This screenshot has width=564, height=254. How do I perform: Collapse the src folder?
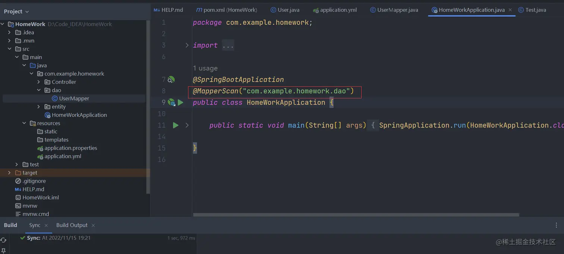tap(10, 49)
